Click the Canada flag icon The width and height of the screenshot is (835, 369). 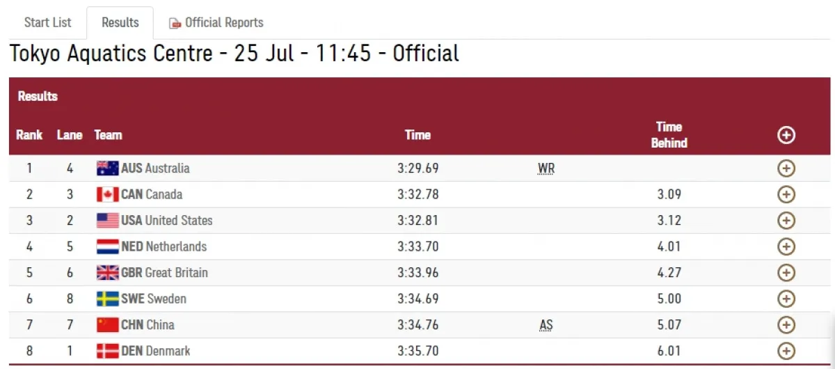[x=107, y=194]
